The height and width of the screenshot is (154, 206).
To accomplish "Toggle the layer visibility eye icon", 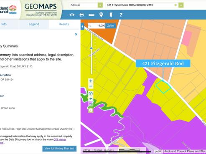I will pos(72,15).
